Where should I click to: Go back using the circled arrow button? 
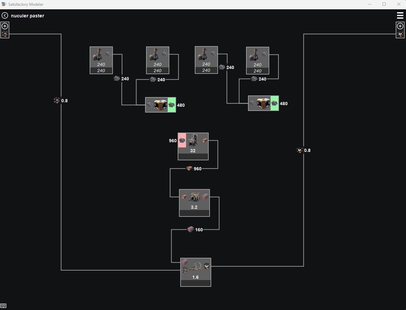(4, 15)
